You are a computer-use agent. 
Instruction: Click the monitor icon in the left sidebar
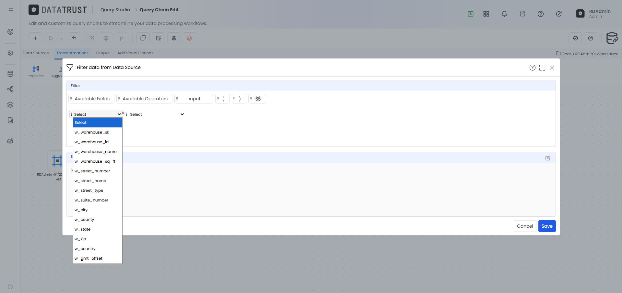[10, 141]
